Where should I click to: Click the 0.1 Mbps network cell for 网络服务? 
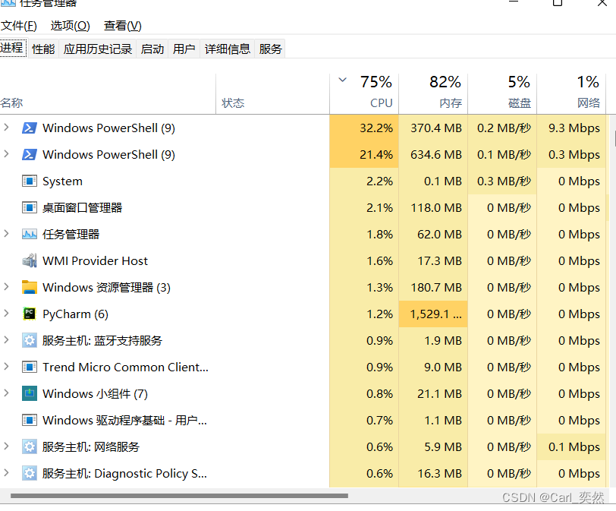click(571, 447)
